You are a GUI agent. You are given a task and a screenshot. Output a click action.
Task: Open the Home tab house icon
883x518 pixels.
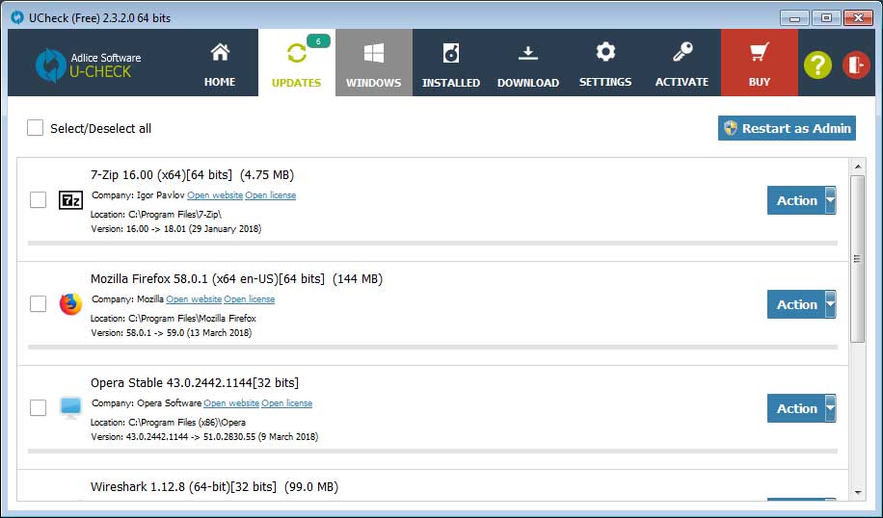pos(220,52)
